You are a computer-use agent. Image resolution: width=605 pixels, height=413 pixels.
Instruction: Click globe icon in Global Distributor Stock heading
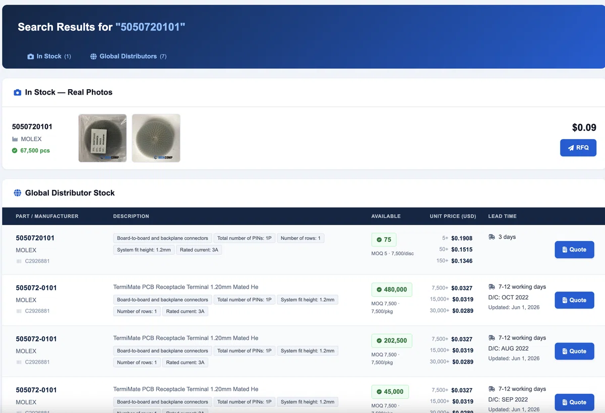pyautogui.click(x=18, y=193)
